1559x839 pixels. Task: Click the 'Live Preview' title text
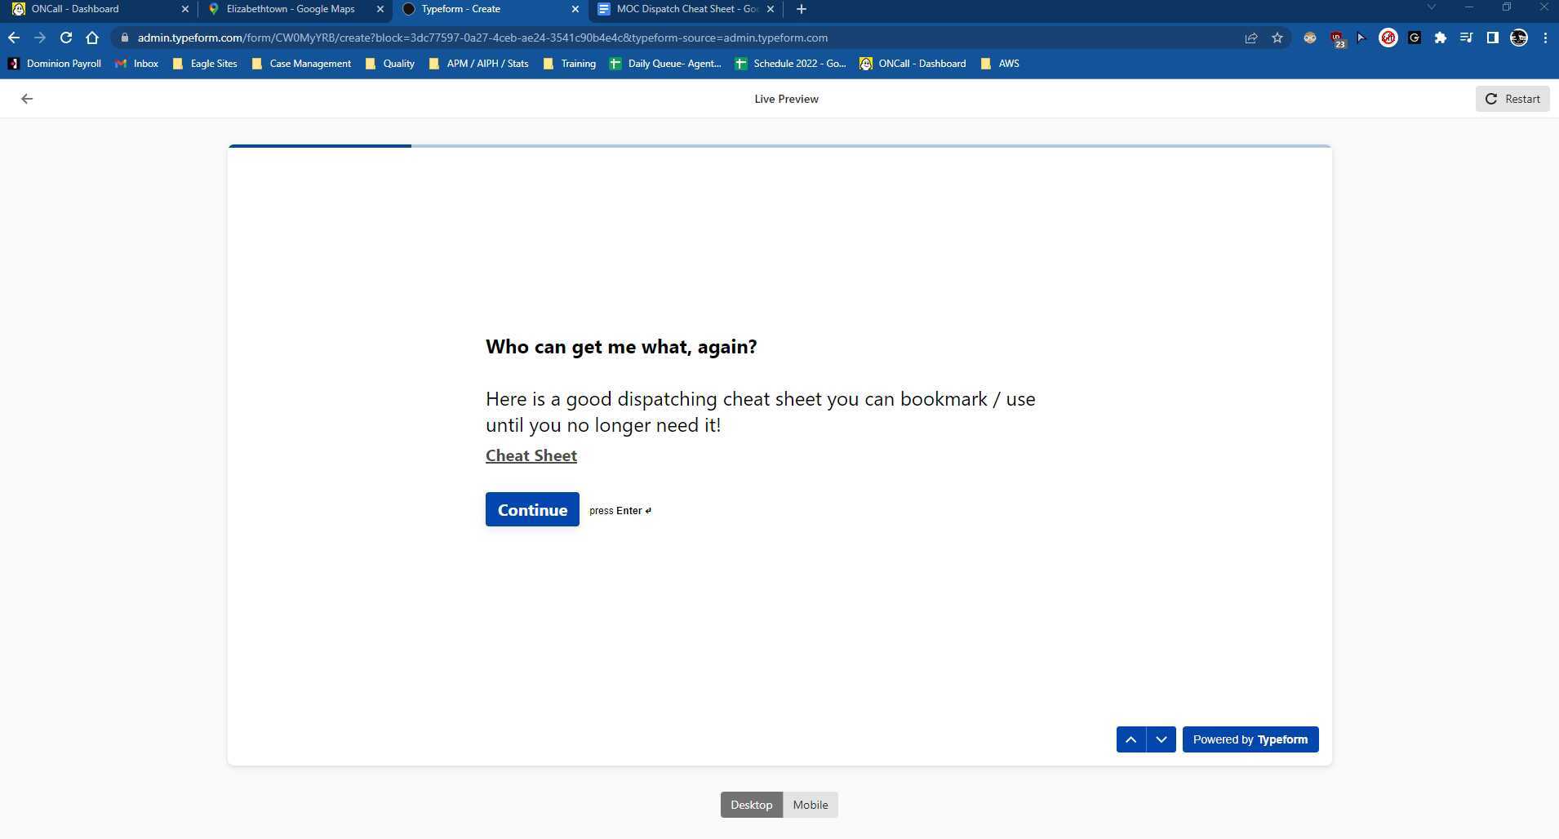tap(786, 99)
